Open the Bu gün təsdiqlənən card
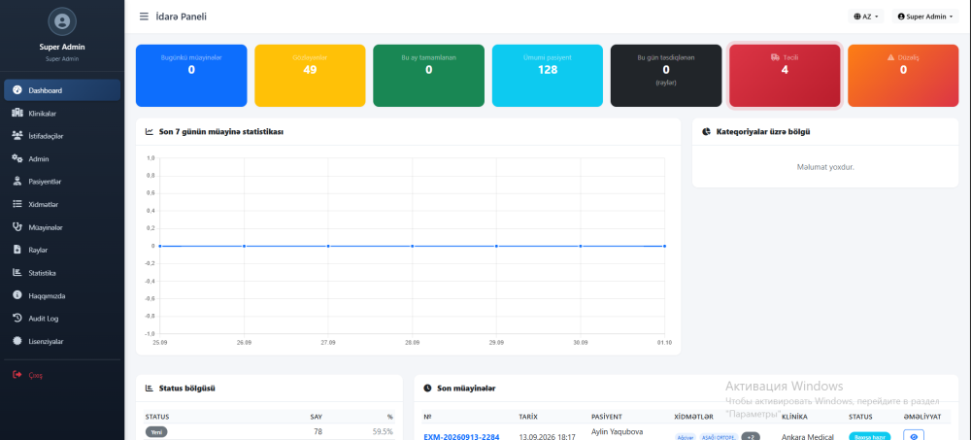Image resolution: width=971 pixels, height=440 pixels. pos(666,76)
